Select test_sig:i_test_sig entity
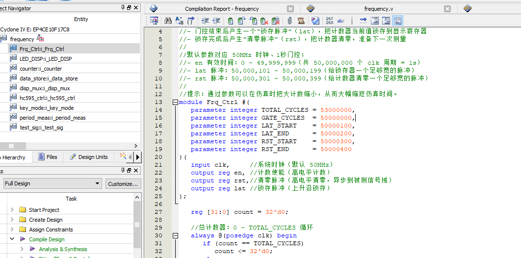This screenshot has width=521, height=258. tap(41, 128)
